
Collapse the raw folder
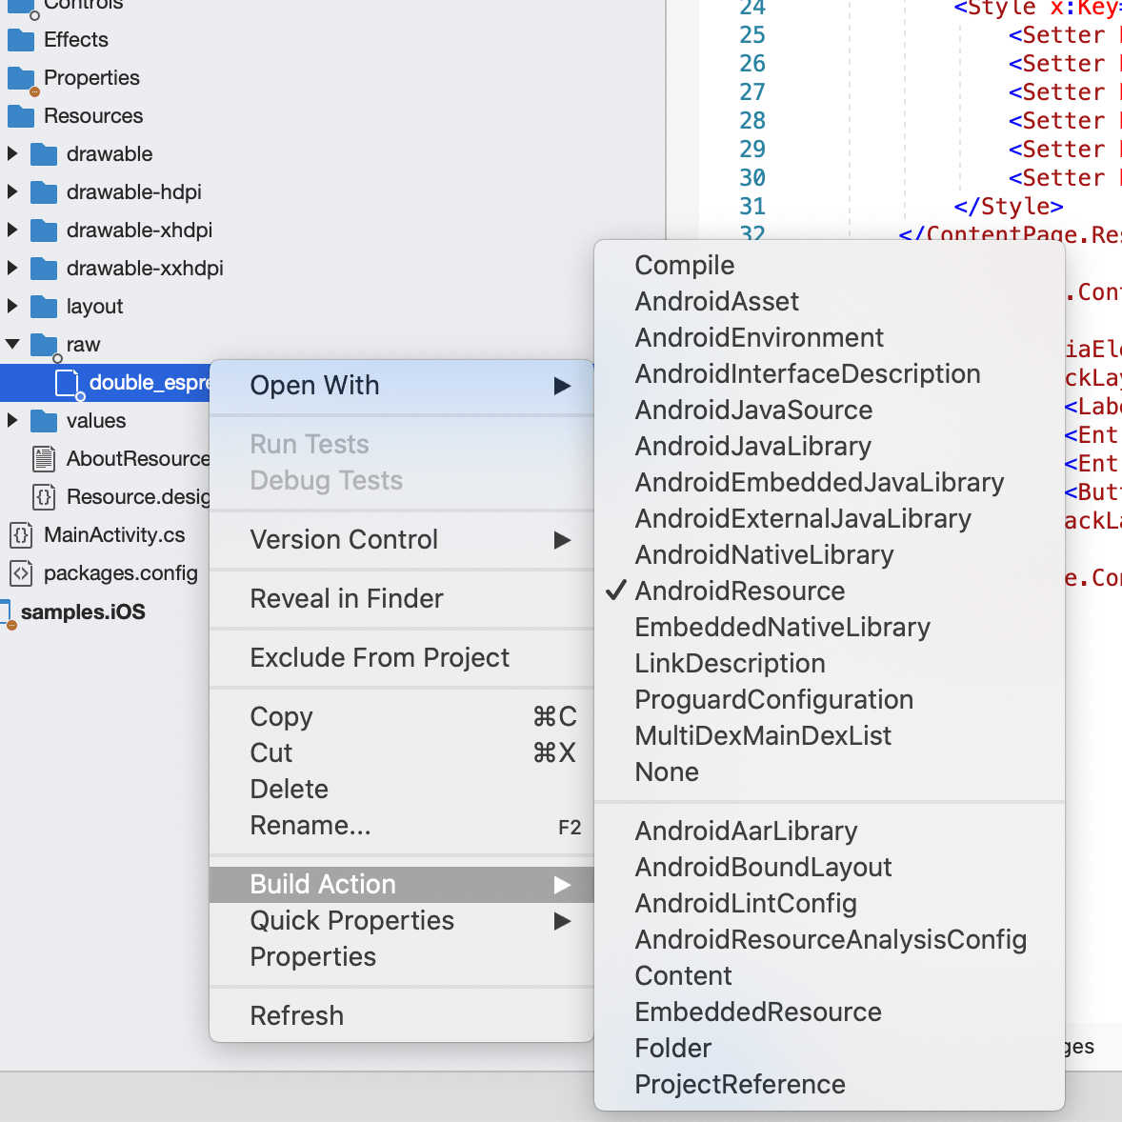point(12,345)
